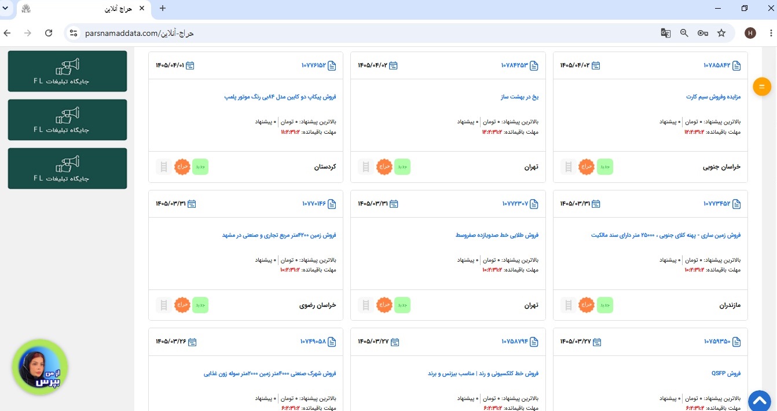Image resolution: width=777 pixels, height=411 pixels.
Task: Open the Chrome three-dot menu
Action: pos(769,33)
